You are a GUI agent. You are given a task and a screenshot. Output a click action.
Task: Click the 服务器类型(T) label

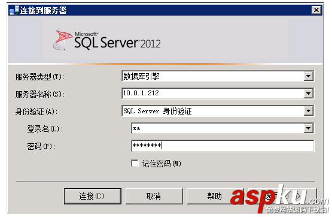click(x=40, y=77)
